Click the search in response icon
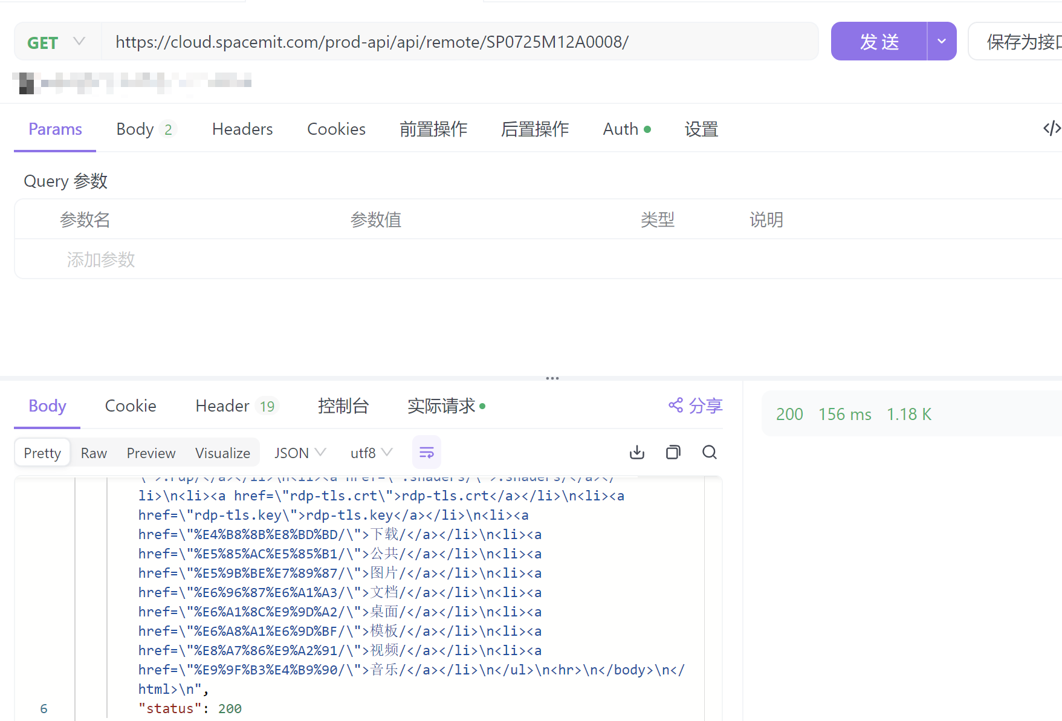The image size is (1062, 721). (710, 452)
